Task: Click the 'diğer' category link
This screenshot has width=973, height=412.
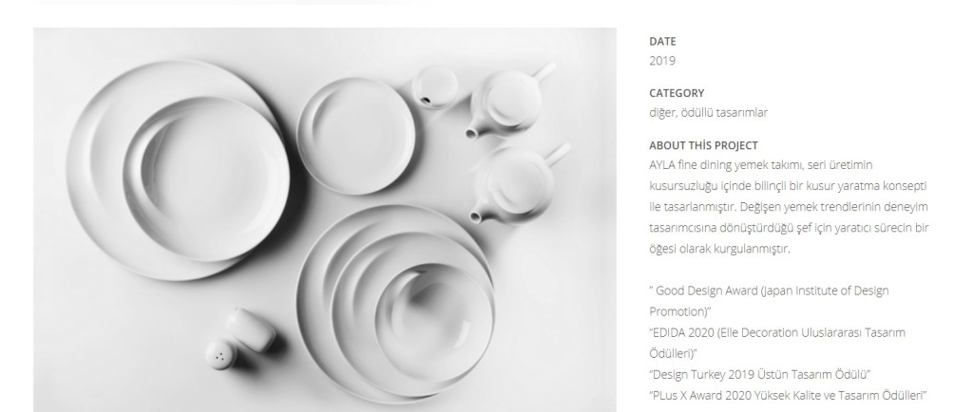Action: (x=661, y=113)
